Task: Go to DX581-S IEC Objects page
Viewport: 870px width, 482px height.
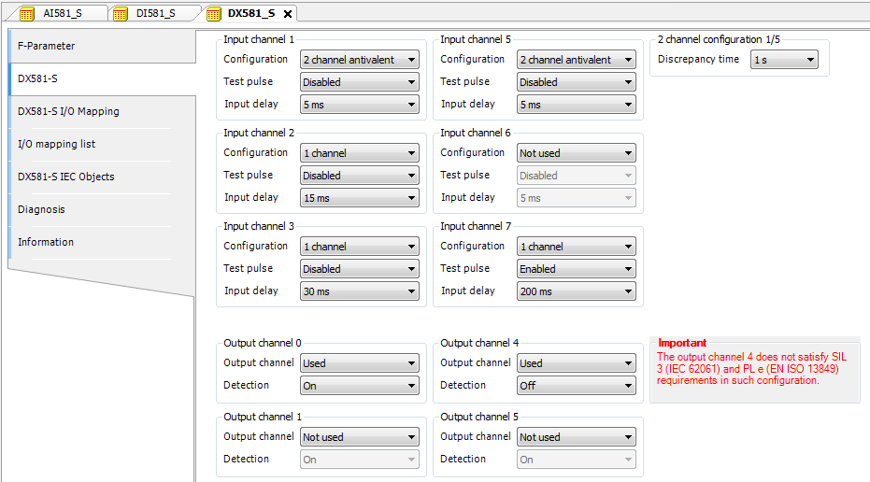Action: 66,177
